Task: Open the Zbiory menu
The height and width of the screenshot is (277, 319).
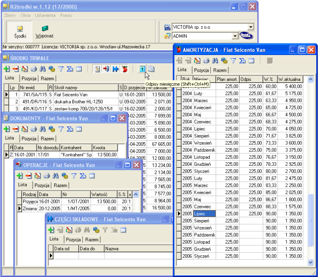Action: [10, 16]
